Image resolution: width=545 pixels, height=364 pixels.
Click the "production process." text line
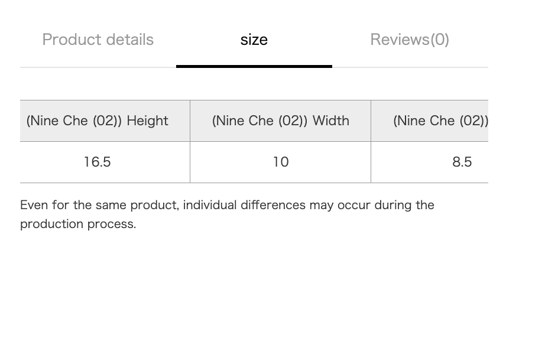[x=78, y=224]
